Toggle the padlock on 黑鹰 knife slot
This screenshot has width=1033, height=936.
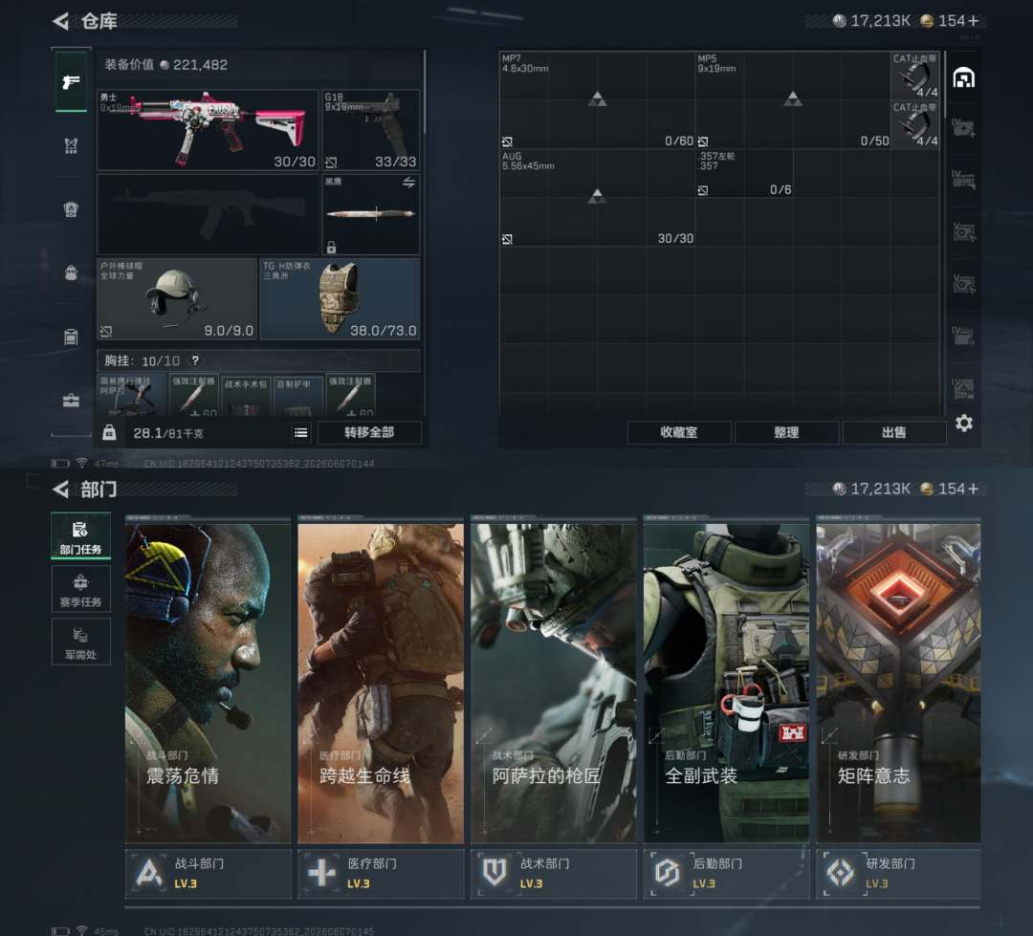click(x=331, y=247)
